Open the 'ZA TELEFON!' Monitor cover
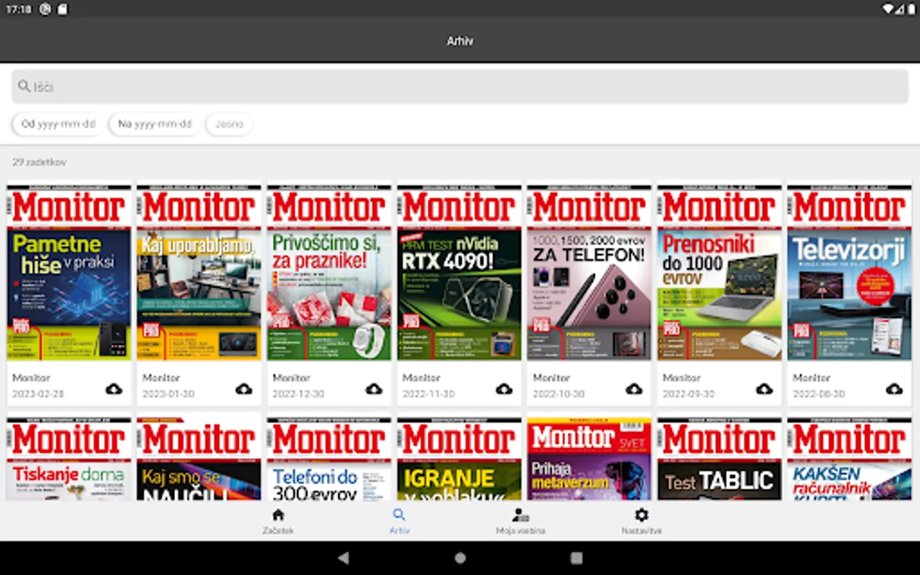Viewport: 920px width, 575px height. coord(589,273)
